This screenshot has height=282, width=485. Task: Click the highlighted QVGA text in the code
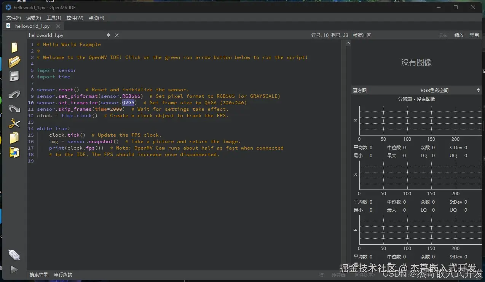[128, 103]
